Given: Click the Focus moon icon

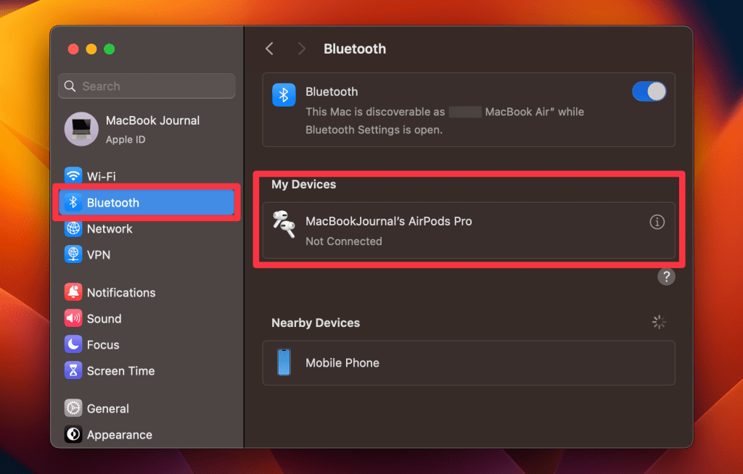Looking at the screenshot, I should [73, 345].
